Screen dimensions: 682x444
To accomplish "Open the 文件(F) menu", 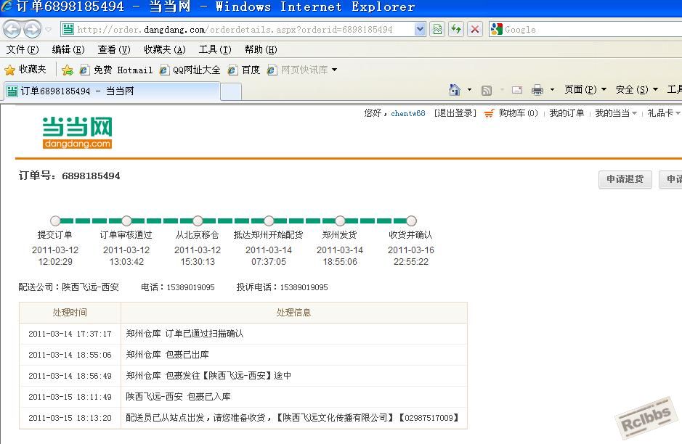I will (x=23, y=49).
